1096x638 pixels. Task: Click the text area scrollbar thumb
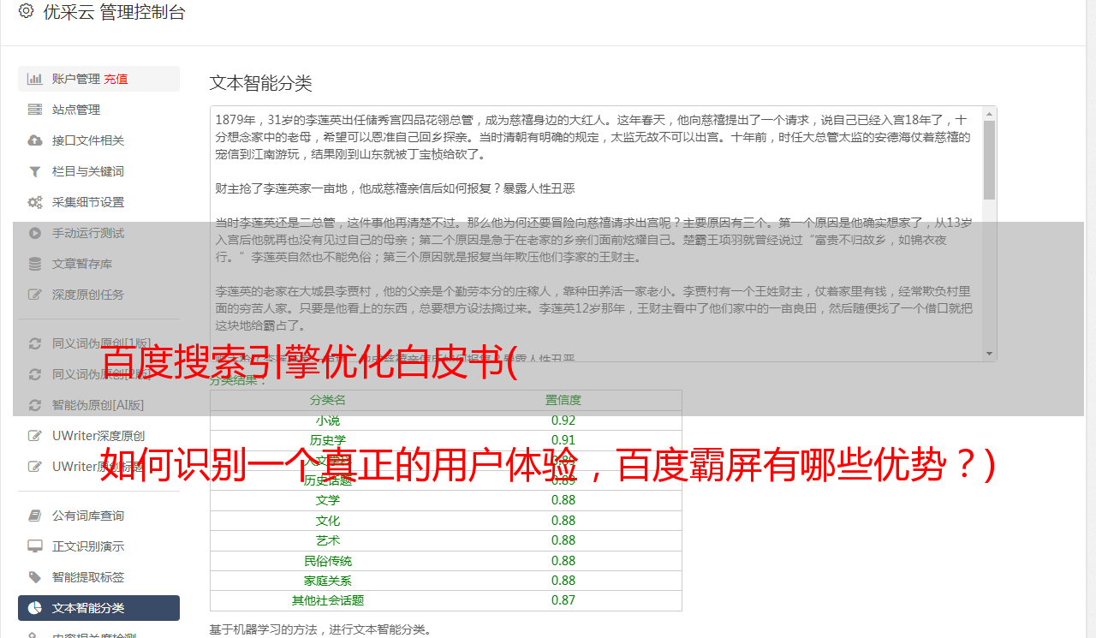click(x=989, y=160)
